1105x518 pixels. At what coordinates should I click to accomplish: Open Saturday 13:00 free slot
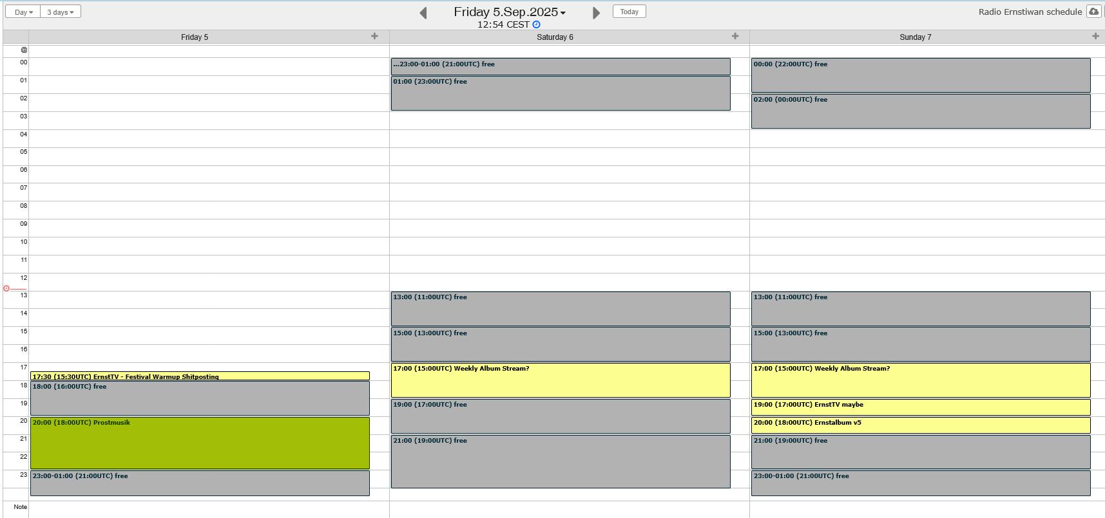[x=561, y=309]
